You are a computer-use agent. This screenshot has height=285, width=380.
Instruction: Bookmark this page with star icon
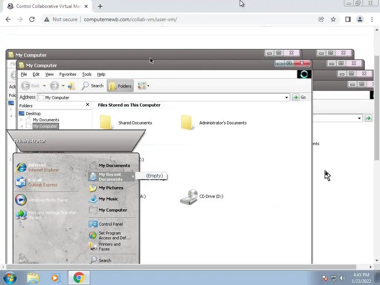point(333,19)
